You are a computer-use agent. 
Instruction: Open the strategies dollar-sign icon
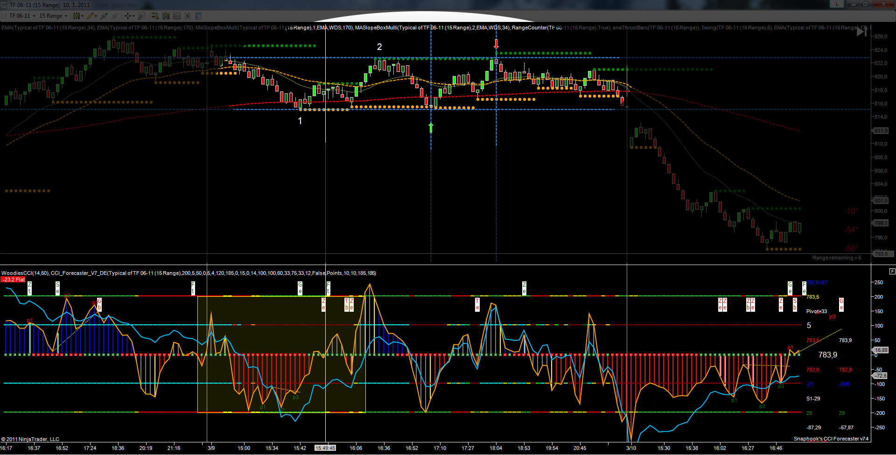[188, 16]
